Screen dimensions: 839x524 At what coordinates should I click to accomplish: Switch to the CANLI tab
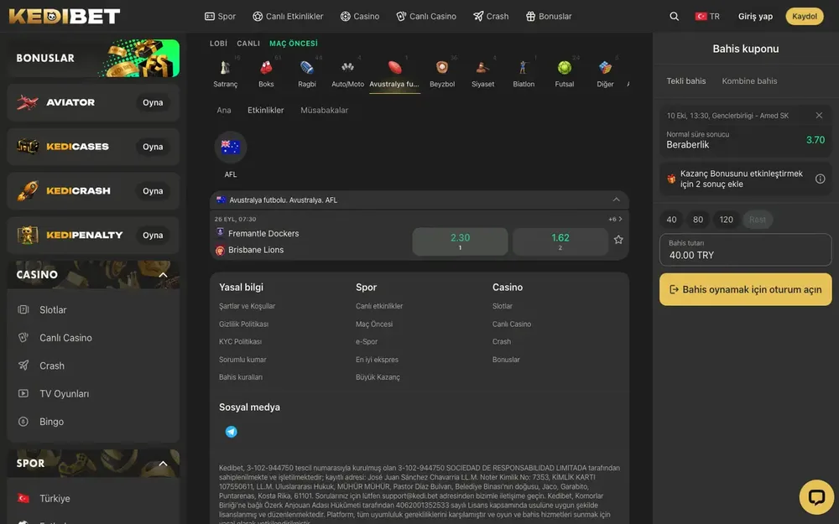[248, 44]
